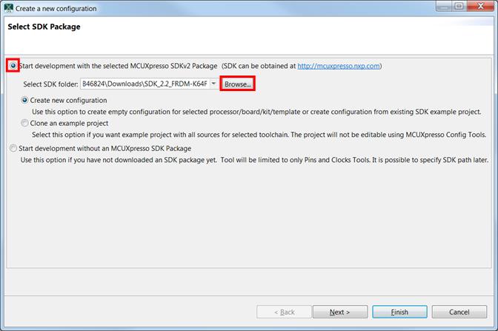Select the Clone an example project option
498x331 pixels.
pos(25,124)
